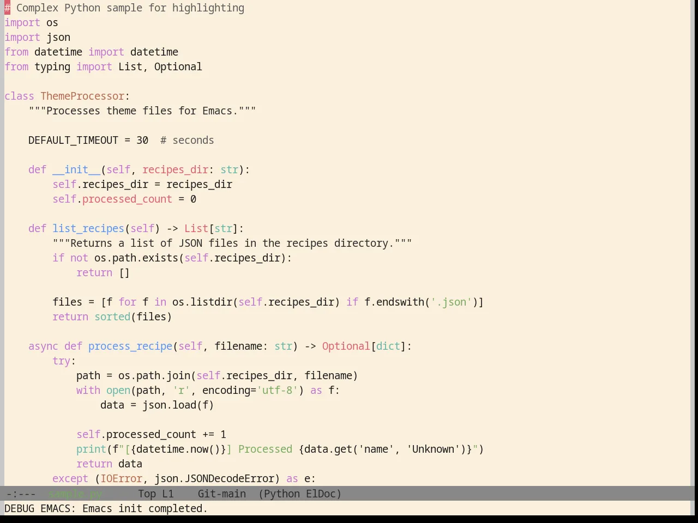Screen dimensions: 698x523
Task: Click json.JSONDecodeError exception name
Action: [x=214, y=479]
